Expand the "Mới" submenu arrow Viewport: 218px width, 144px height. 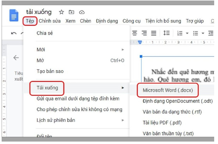123,50
